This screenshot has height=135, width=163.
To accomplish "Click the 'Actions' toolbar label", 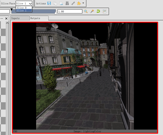I will click(41, 4).
